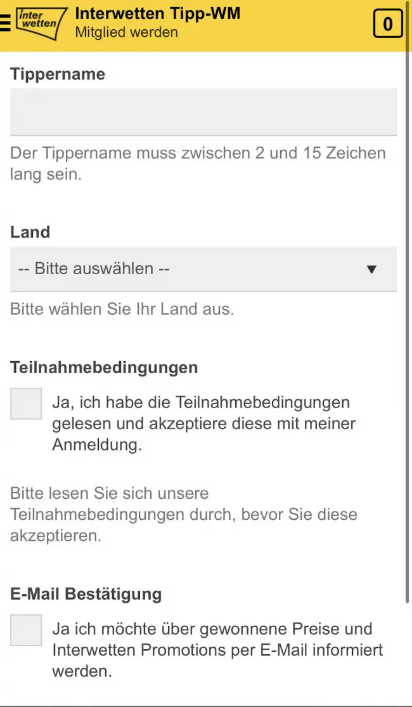
Task: Click the Interwetten Tipp-WM header title
Action: click(x=158, y=13)
